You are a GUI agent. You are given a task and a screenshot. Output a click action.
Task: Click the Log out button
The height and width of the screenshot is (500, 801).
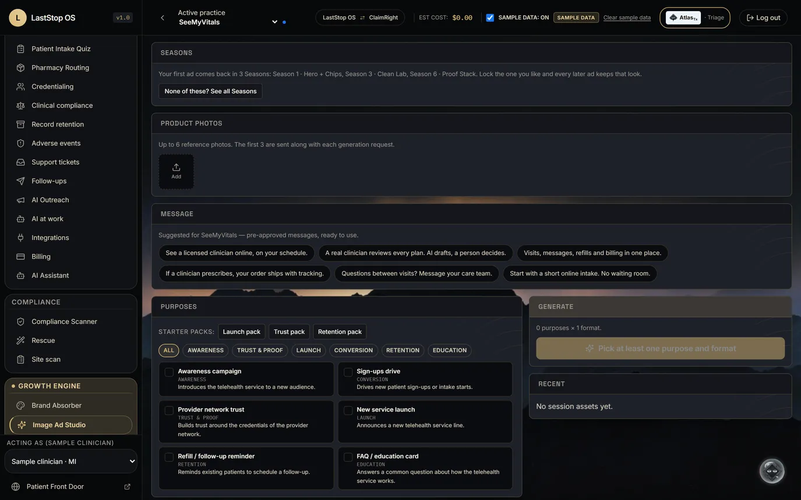(x=763, y=17)
